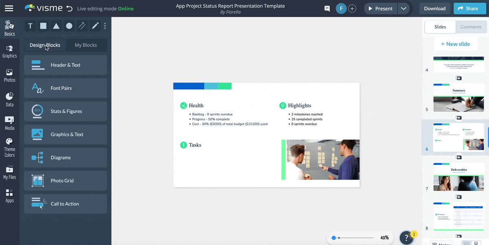Switch to the Comments tab

coord(471,26)
